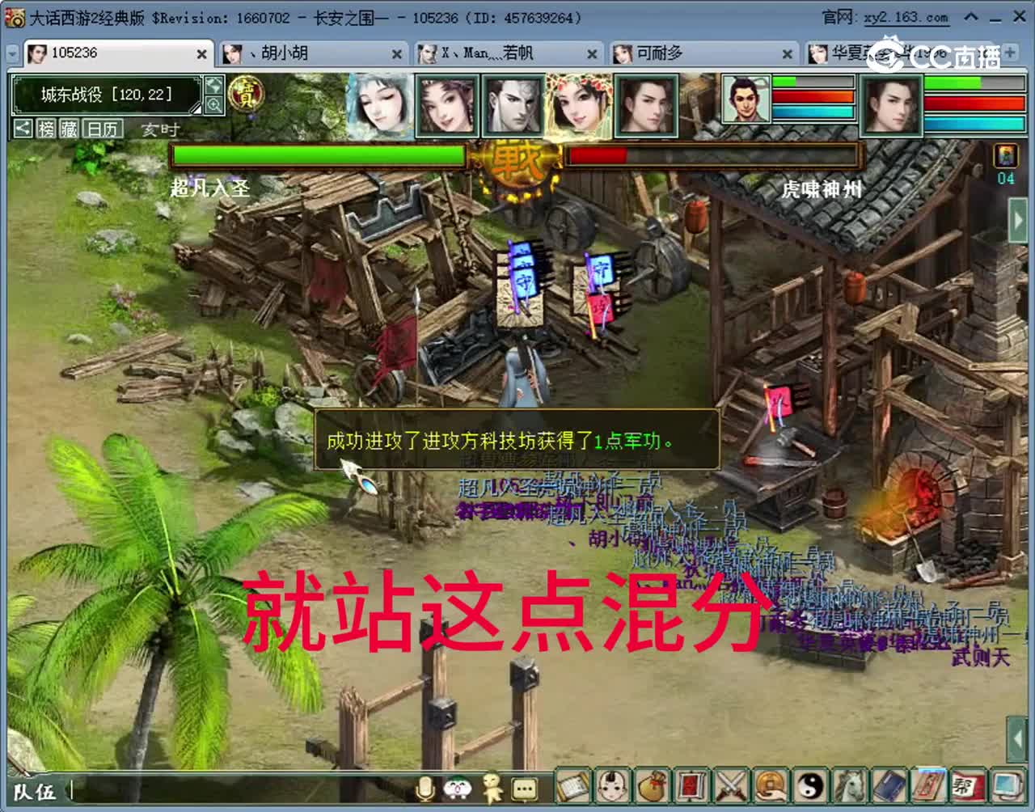
Task: Add a new account tab with plus button
Action: (x=1010, y=53)
